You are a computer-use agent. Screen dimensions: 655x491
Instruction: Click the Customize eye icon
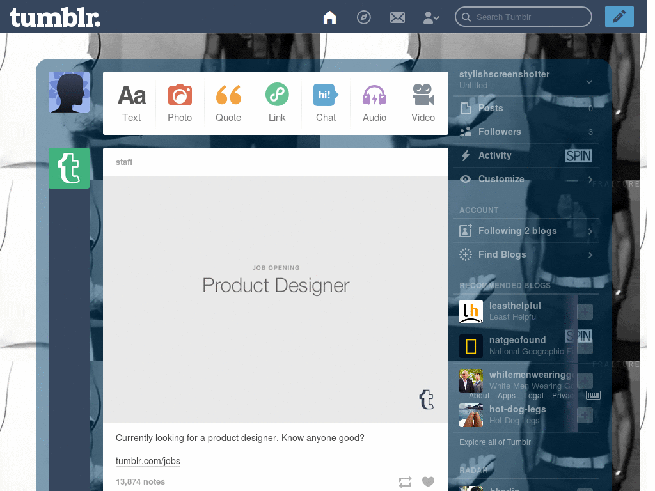pyautogui.click(x=466, y=179)
